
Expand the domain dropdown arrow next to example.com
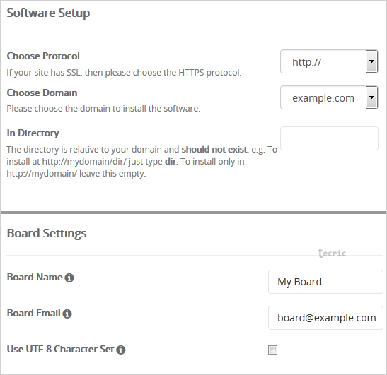click(371, 97)
